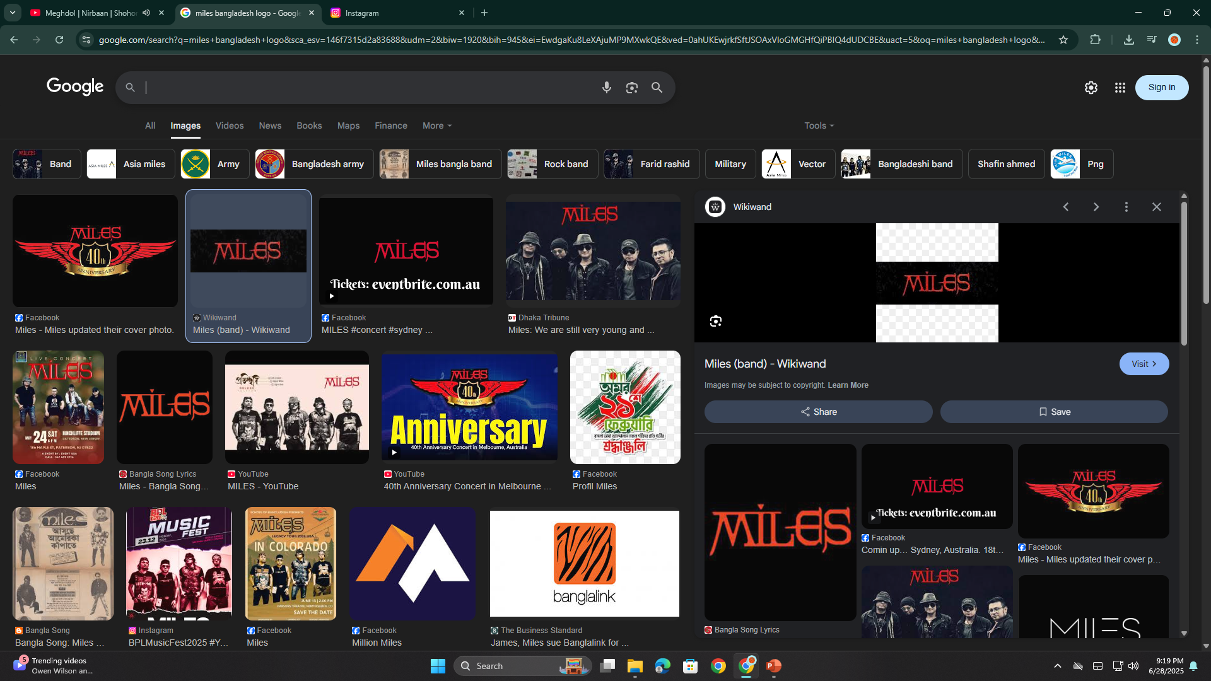Search inside image with Lens overlay icon
The width and height of the screenshot is (1211, 681).
click(x=715, y=321)
